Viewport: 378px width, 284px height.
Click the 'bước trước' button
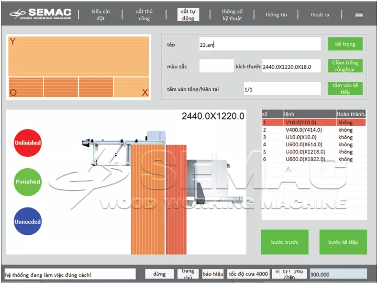[285, 242]
